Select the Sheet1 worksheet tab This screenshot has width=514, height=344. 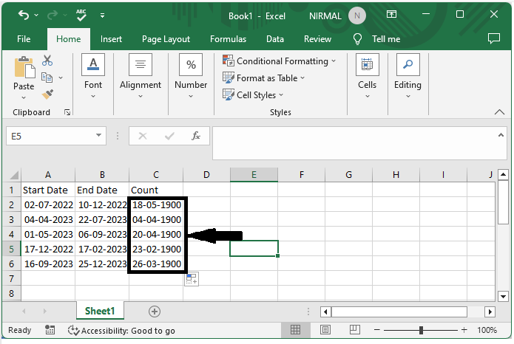99,311
